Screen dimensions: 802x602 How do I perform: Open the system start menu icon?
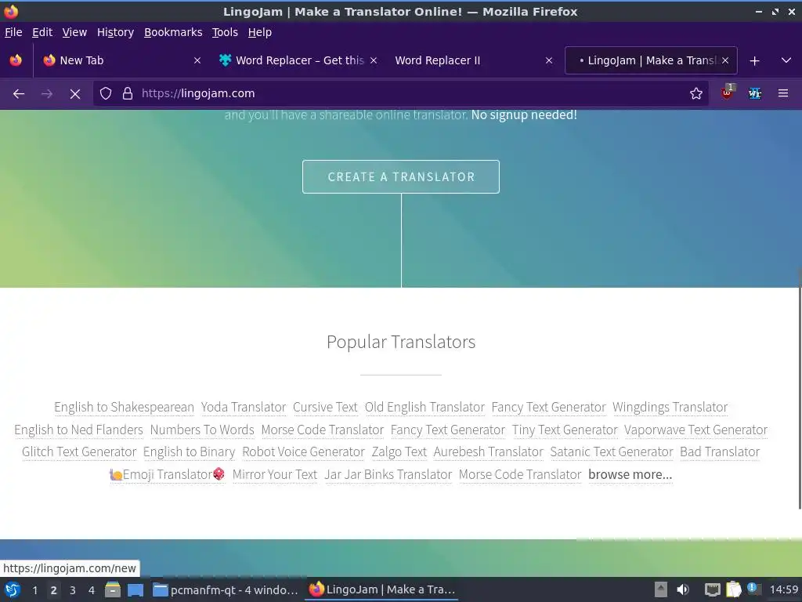point(13,590)
